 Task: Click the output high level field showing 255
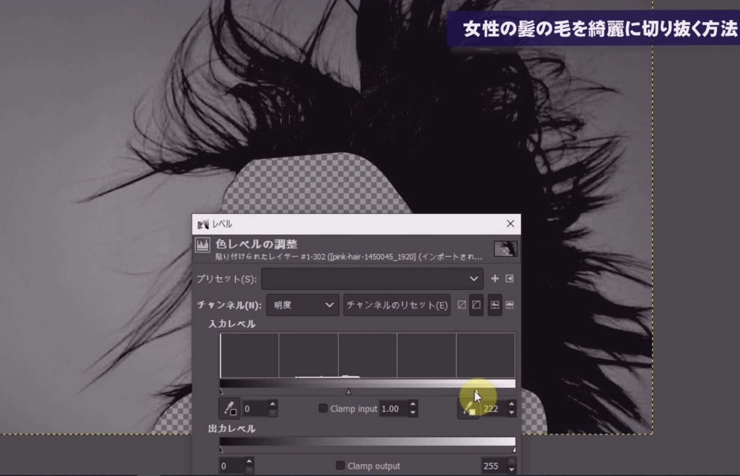click(492, 466)
